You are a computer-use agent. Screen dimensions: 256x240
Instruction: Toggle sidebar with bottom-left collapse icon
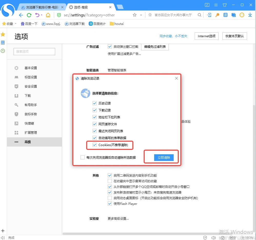3,237
